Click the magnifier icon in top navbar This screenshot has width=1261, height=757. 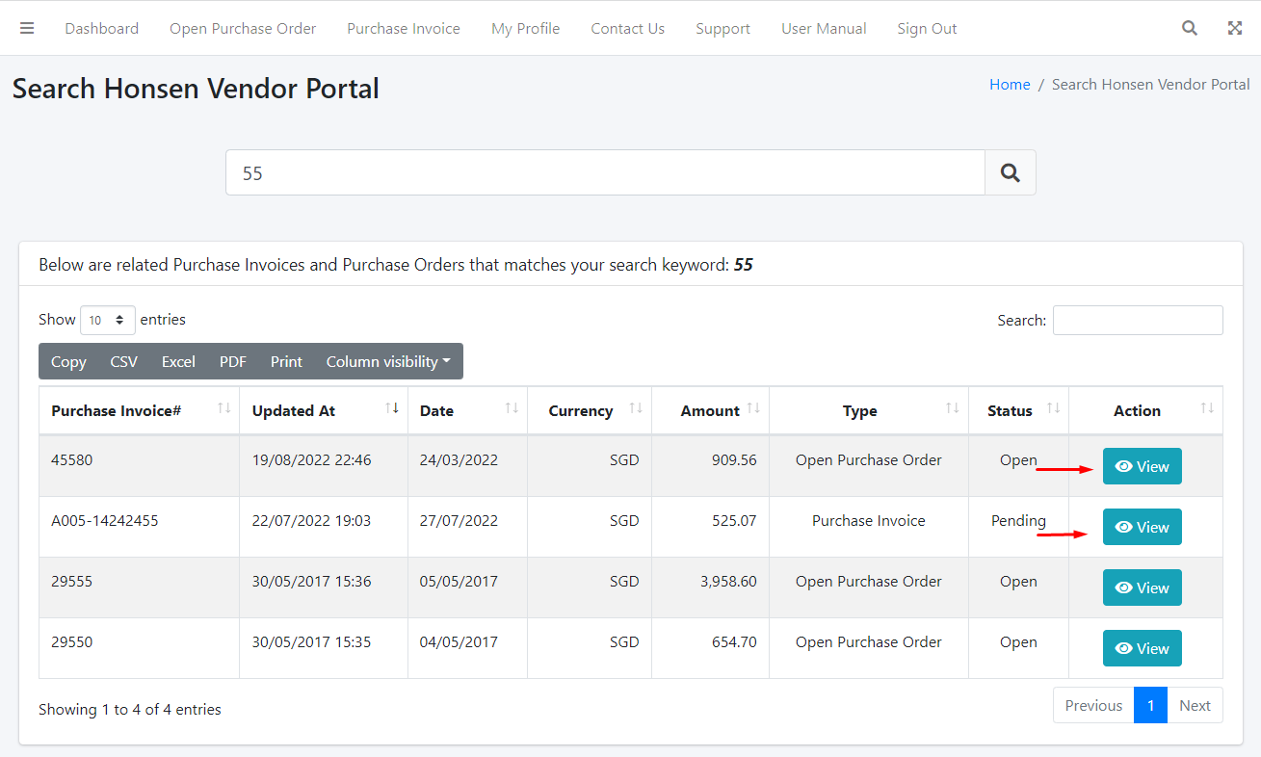click(x=1190, y=28)
